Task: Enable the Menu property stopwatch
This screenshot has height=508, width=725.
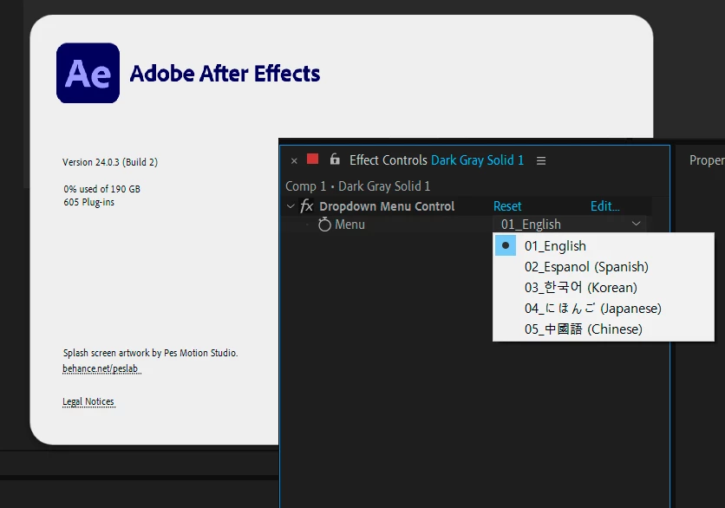Action: 324,225
